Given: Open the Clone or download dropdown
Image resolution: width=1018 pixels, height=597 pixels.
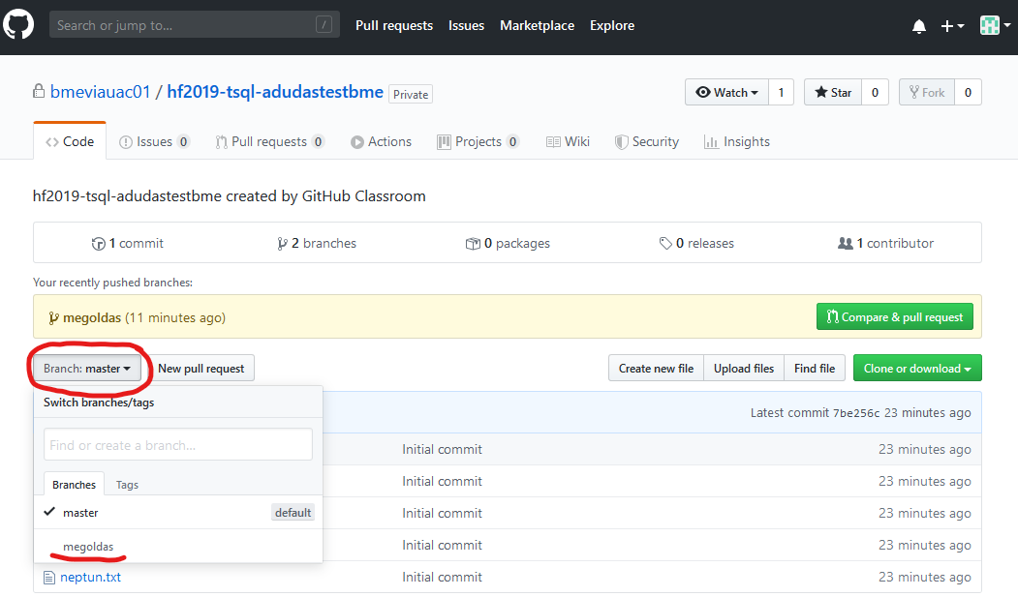Looking at the screenshot, I should (x=916, y=368).
